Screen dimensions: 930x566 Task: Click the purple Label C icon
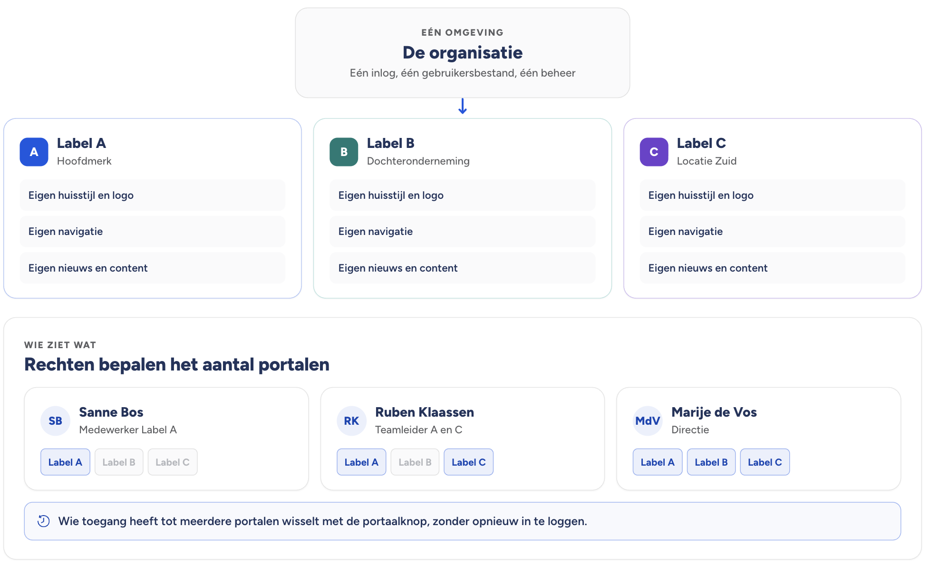654,152
